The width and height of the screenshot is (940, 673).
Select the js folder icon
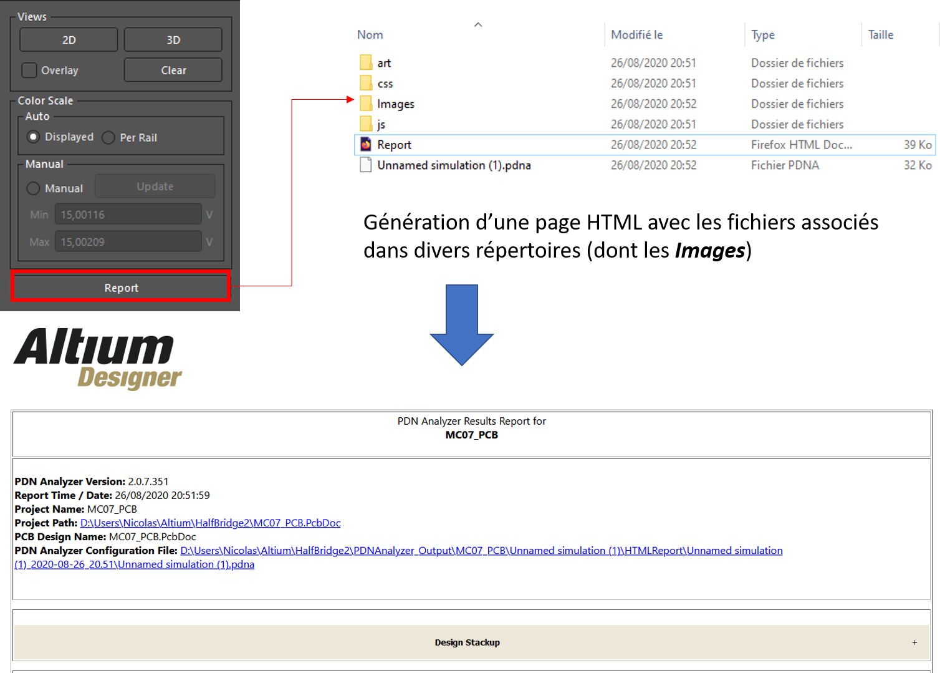(366, 124)
